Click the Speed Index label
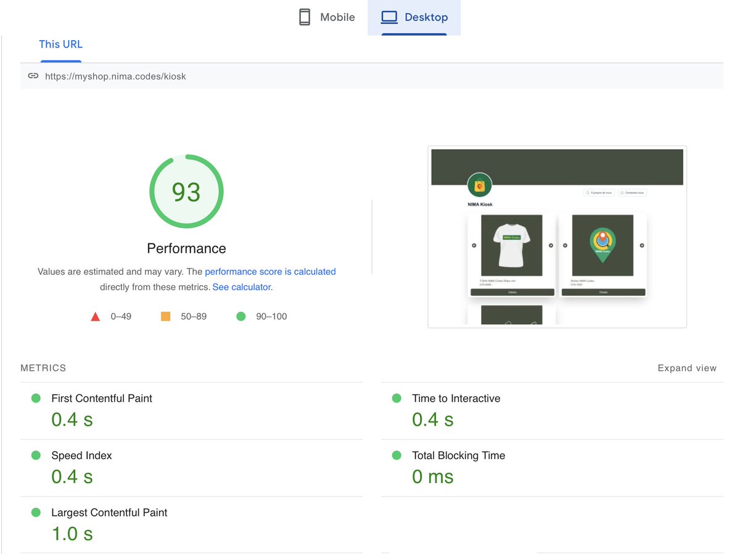Viewport: 740px width, 554px height. click(x=81, y=456)
